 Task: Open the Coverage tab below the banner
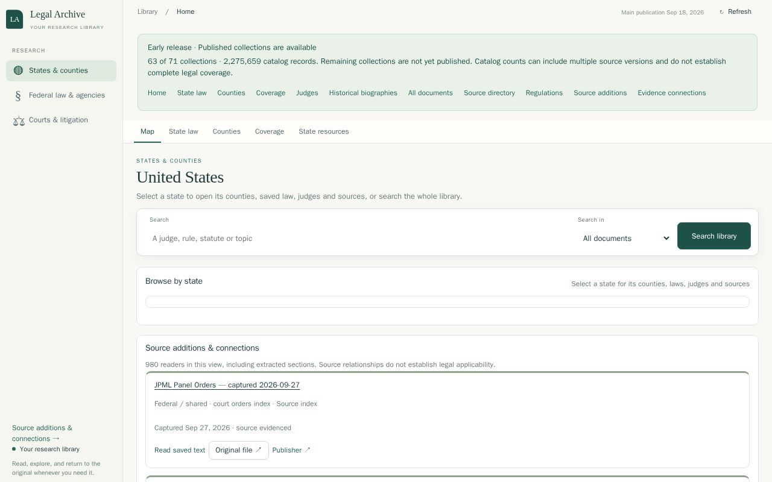270,131
